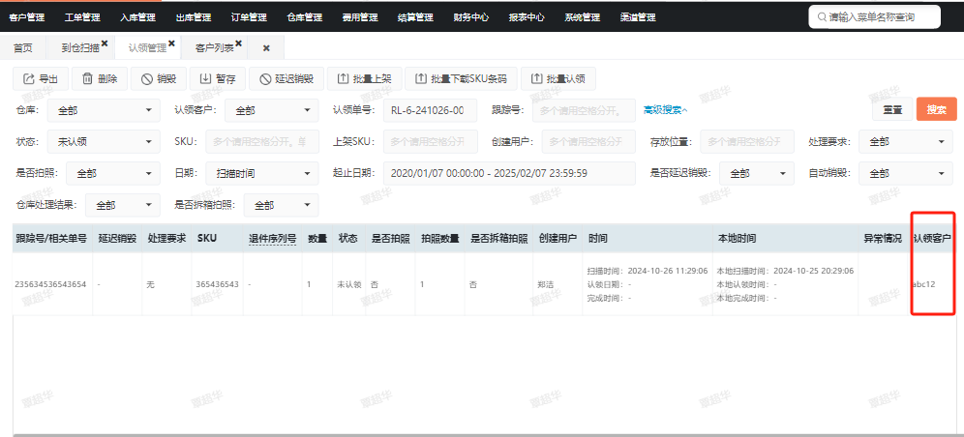Click the circle-slash icon on 销毁
Viewport: 964px width, 437px height.
pyautogui.click(x=146, y=78)
